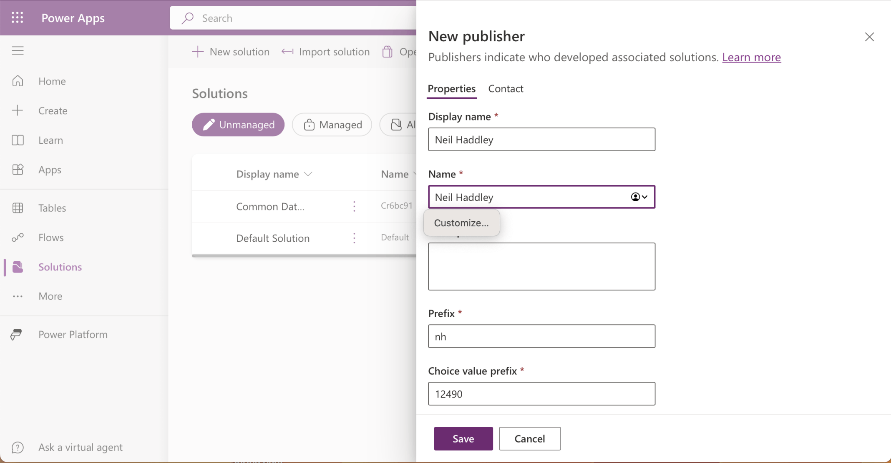Viewport: 891px width, 463px height.
Task: Open Power Platform link in sidebar
Action: coord(73,335)
